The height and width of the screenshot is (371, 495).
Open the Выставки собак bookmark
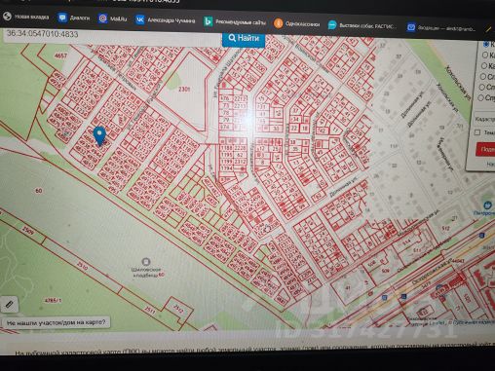coord(362,25)
